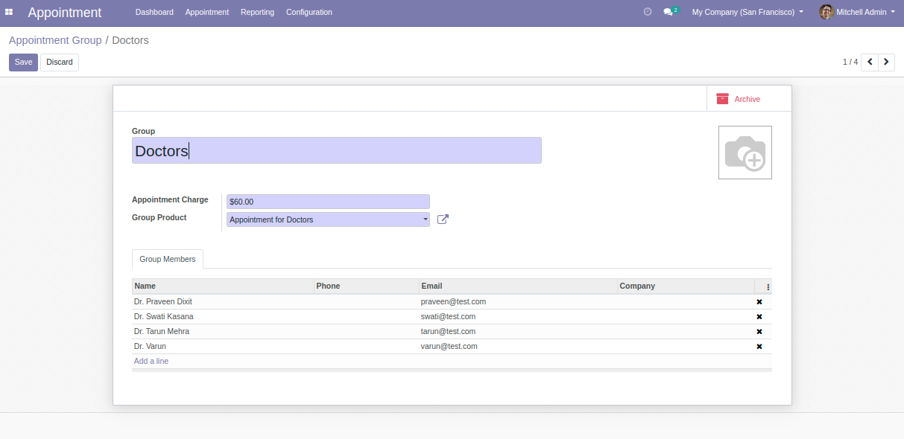Upload a group image via camera icon
This screenshot has height=439, width=904.
(745, 153)
